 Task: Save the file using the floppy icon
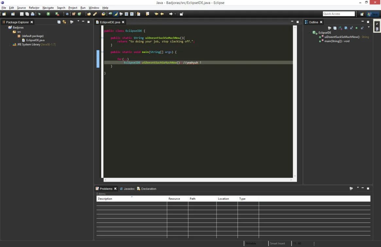click(22, 14)
